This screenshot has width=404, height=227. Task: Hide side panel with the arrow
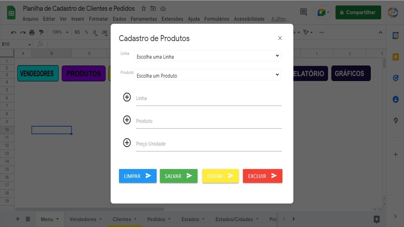(395, 216)
